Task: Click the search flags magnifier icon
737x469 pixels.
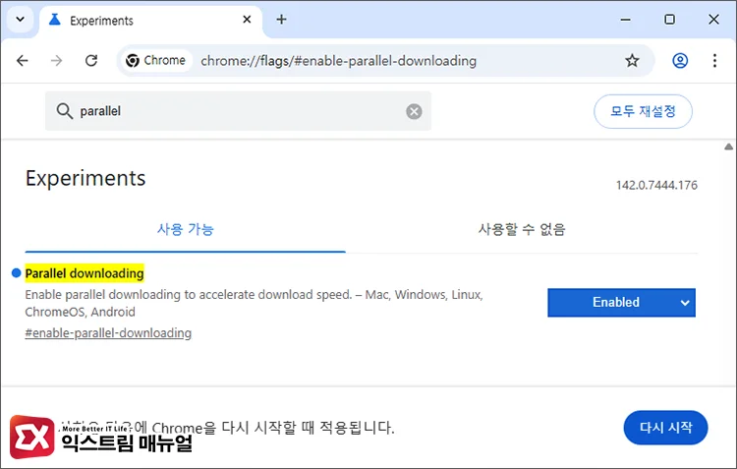Action: [65, 111]
